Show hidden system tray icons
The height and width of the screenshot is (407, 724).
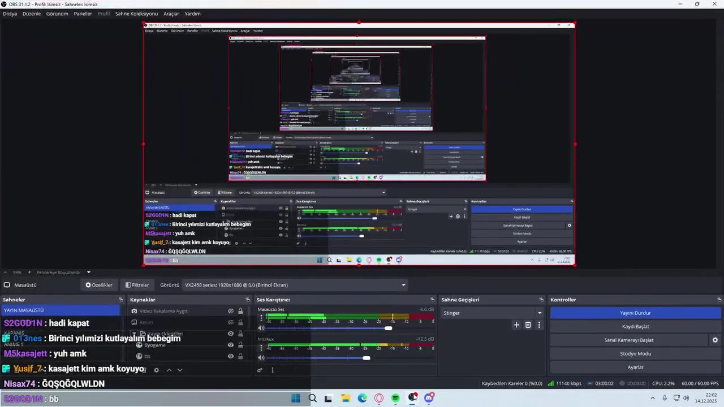(x=652, y=398)
